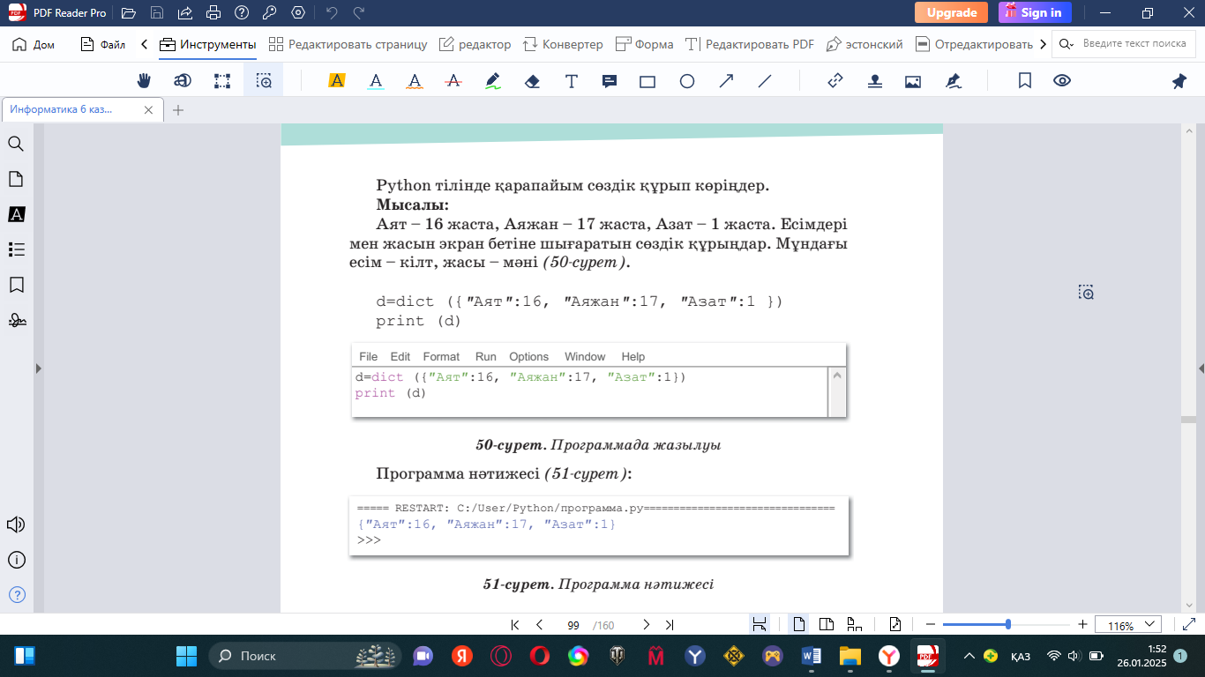The width and height of the screenshot is (1205, 677).
Task: Open the Конвертер tab
Action: click(563, 44)
